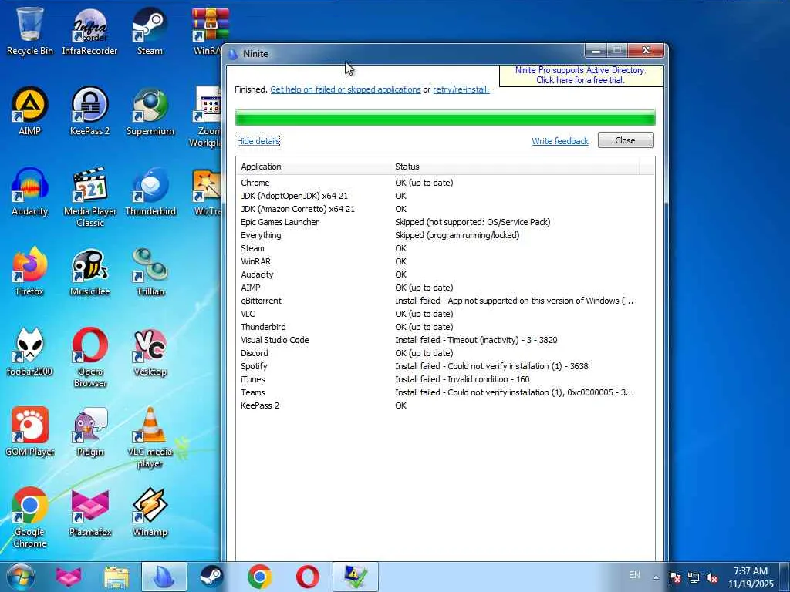
Task: Collapse the list with Hide details
Action: [258, 141]
